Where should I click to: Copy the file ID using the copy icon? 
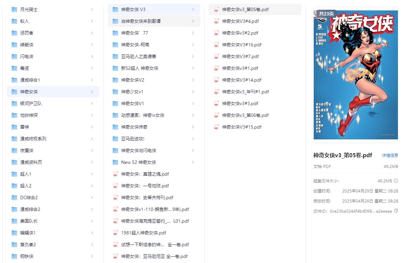pyautogui.click(x=396, y=211)
